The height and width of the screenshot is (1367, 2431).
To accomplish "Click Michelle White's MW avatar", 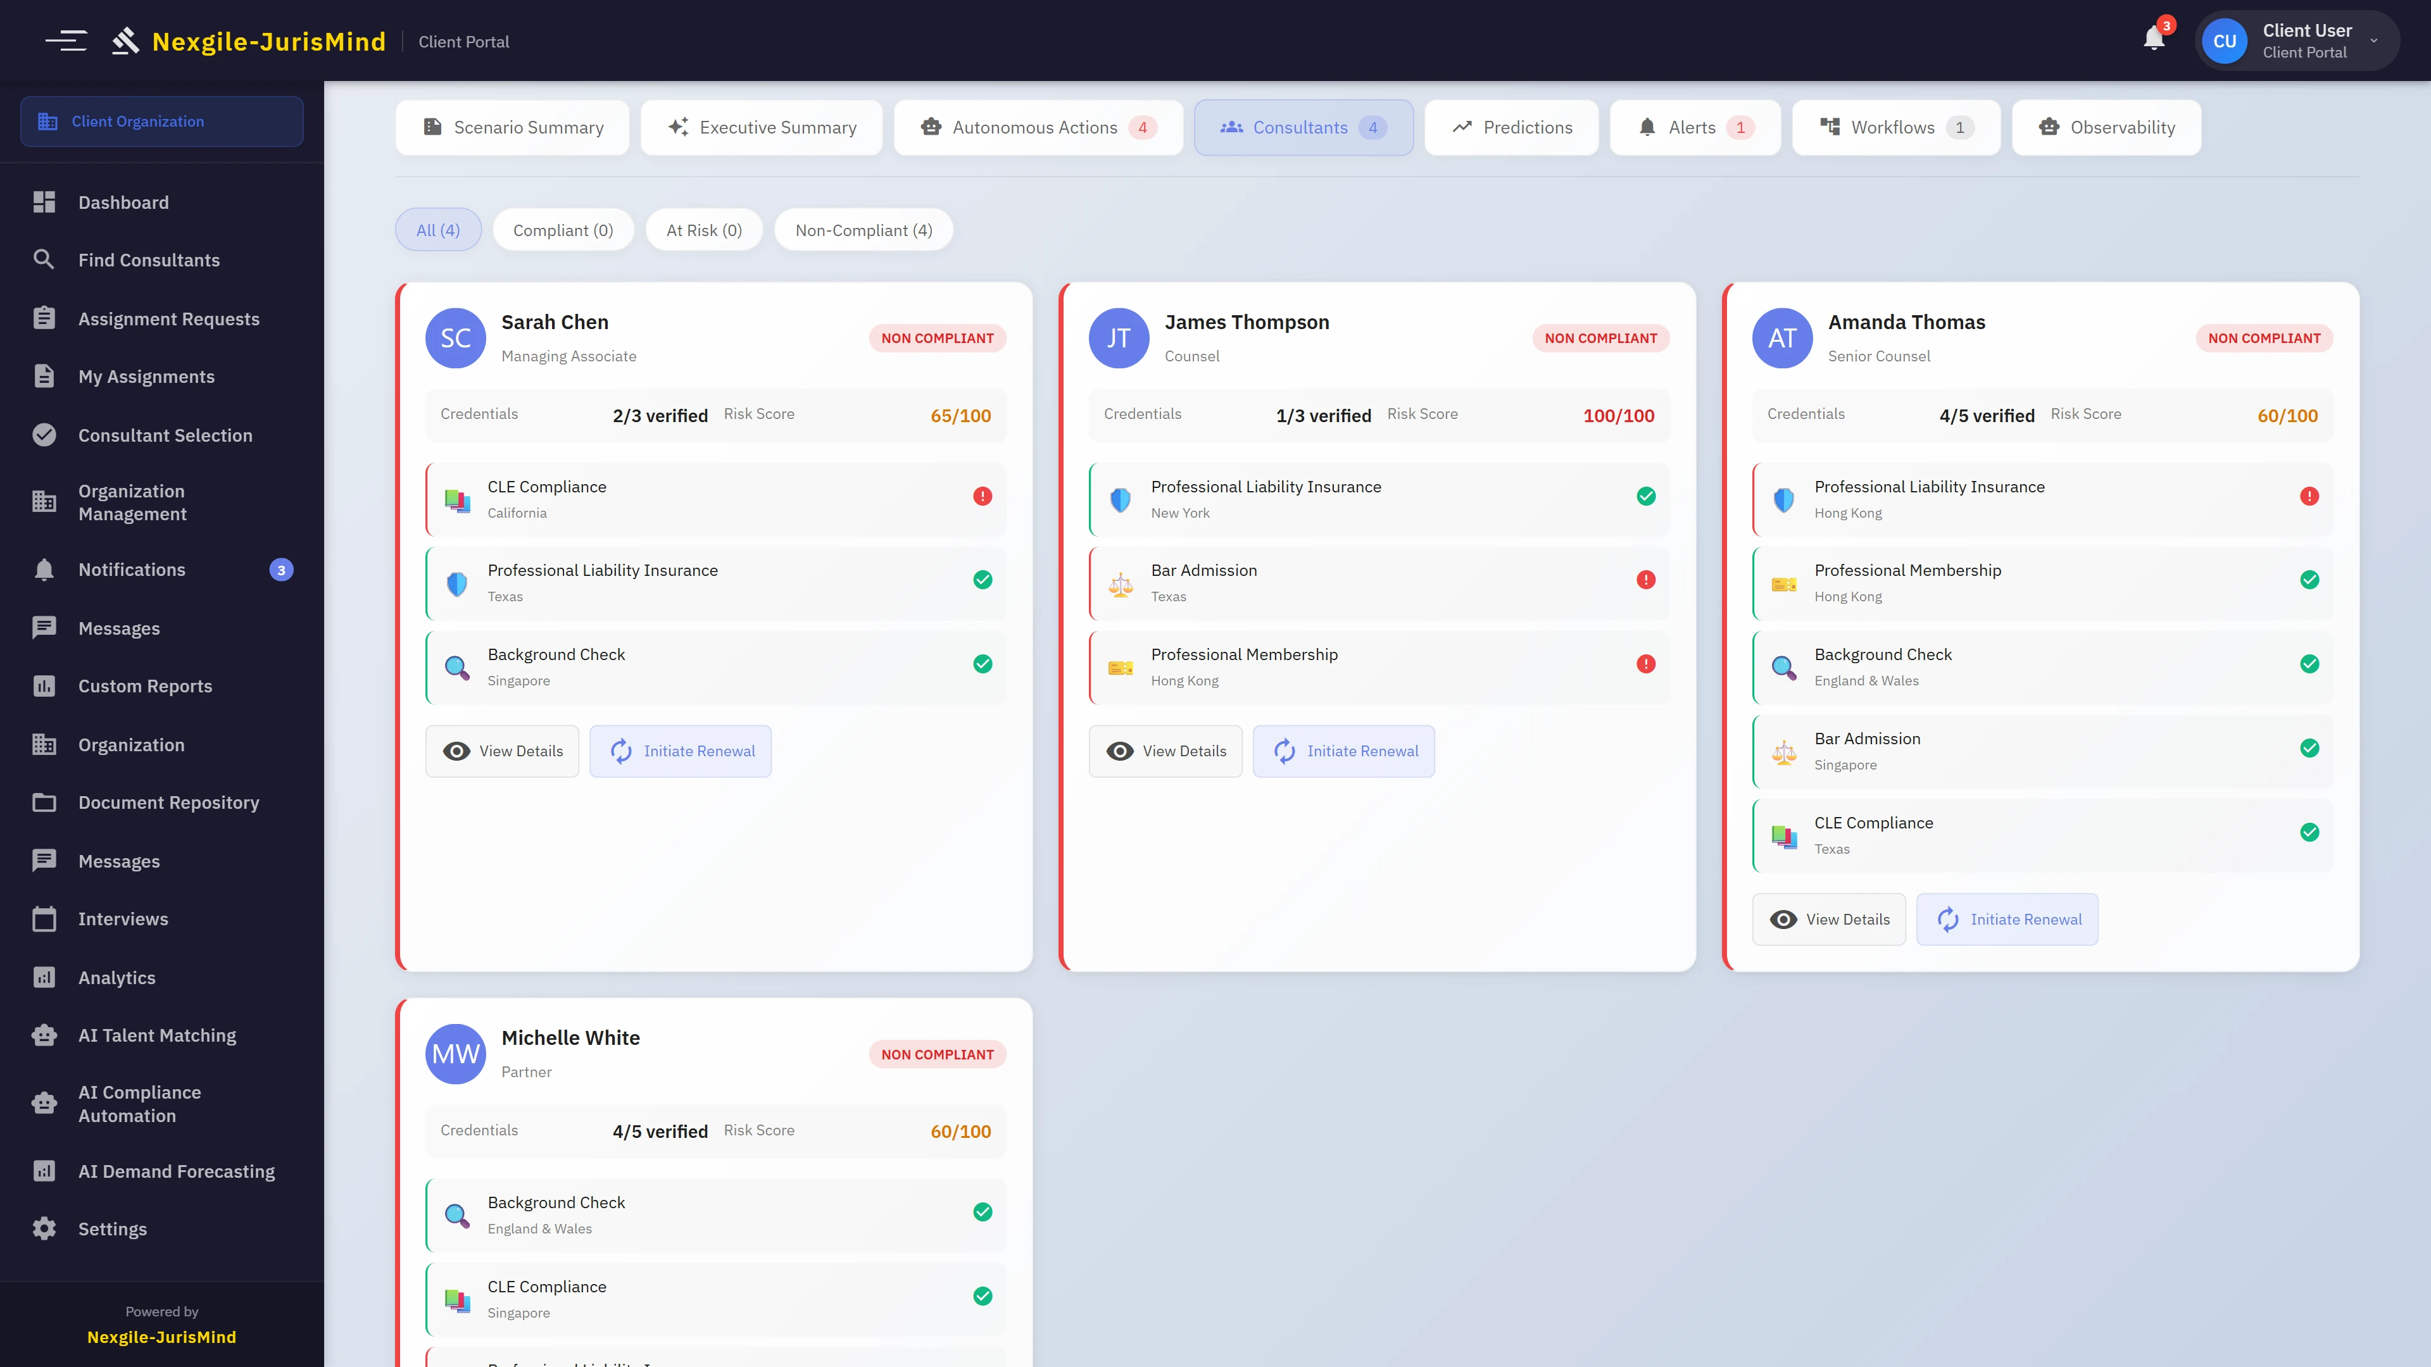I will [456, 1054].
